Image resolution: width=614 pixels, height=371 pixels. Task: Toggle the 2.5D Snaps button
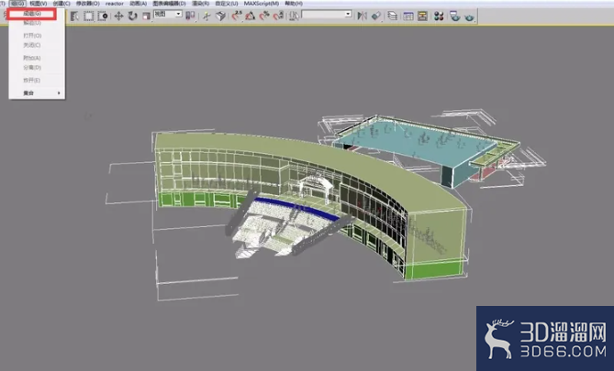coord(237,16)
